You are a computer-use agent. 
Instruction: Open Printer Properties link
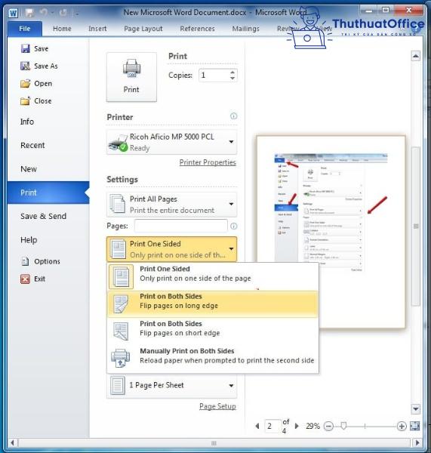[208, 162]
